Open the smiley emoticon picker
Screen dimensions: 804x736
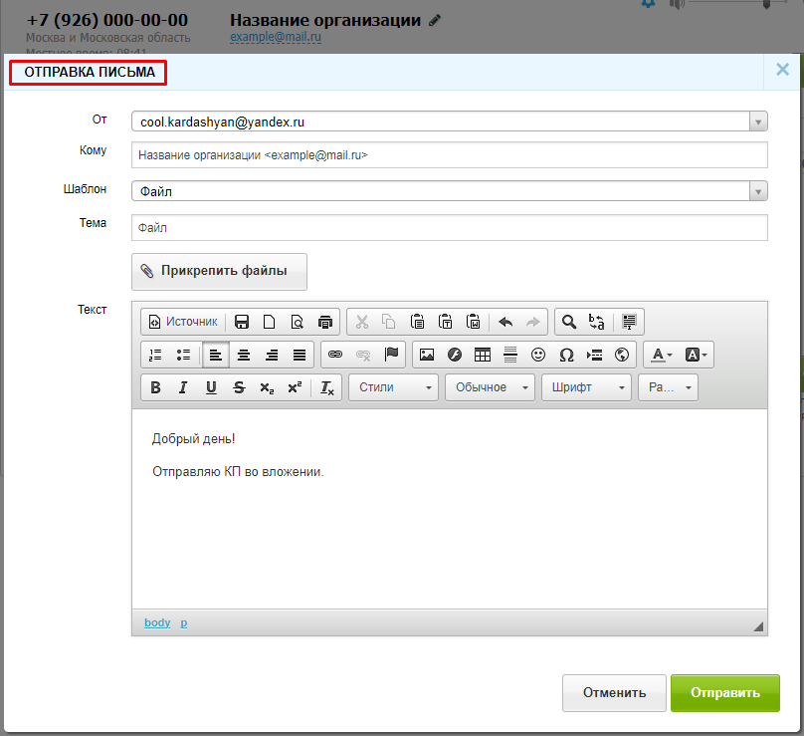538,355
